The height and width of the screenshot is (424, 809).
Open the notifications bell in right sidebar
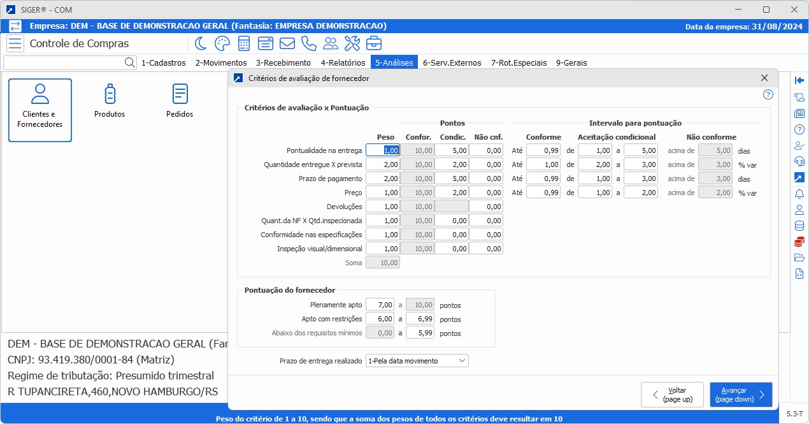(799, 194)
